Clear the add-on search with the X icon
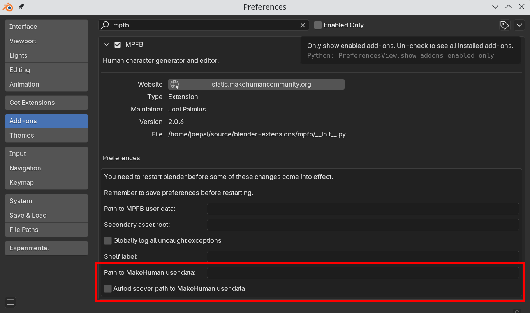The image size is (530, 313). point(303,25)
